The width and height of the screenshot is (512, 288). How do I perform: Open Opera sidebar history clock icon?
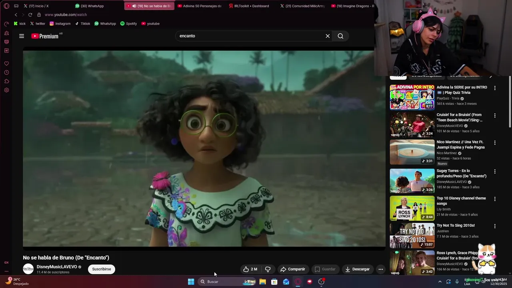click(x=6, y=72)
